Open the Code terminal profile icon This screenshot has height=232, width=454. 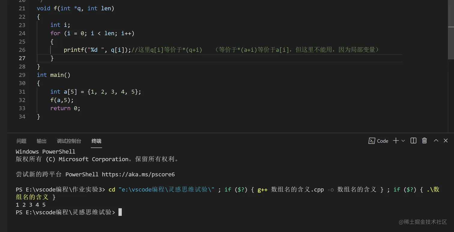[372, 141]
